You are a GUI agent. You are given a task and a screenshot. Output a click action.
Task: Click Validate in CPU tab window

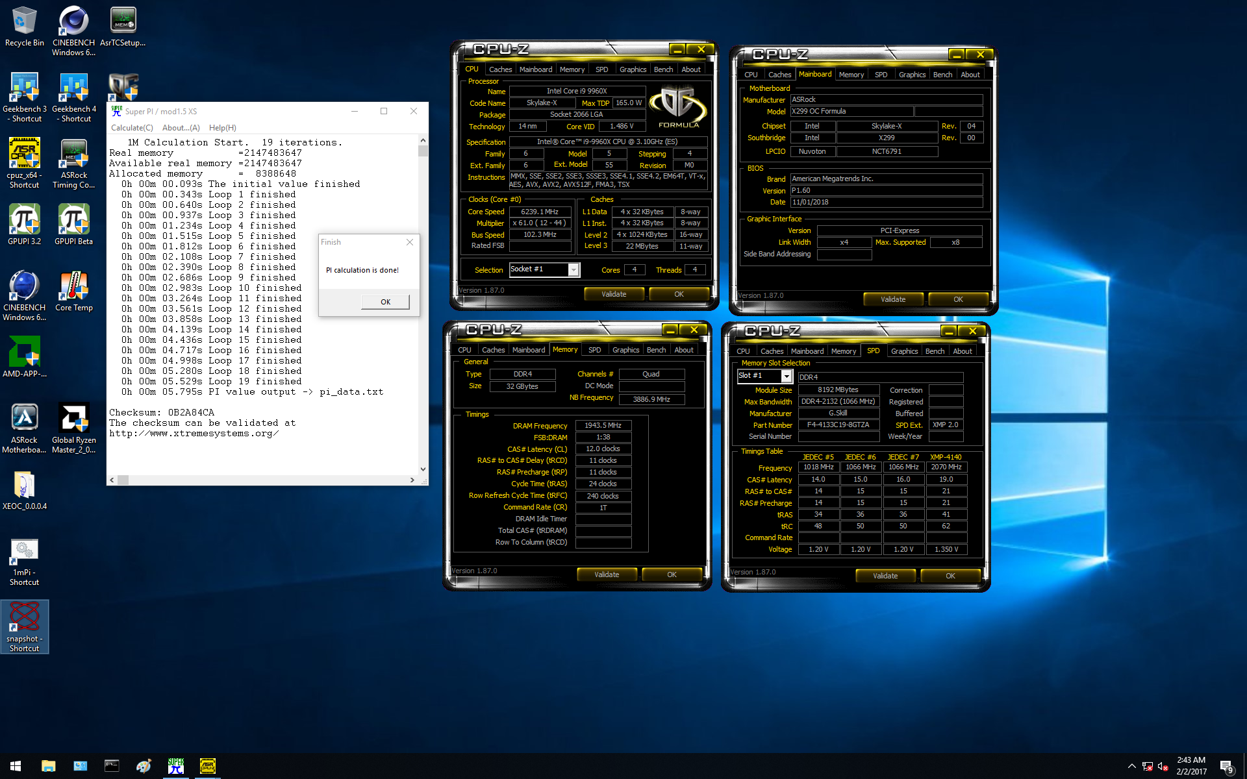[x=614, y=294]
